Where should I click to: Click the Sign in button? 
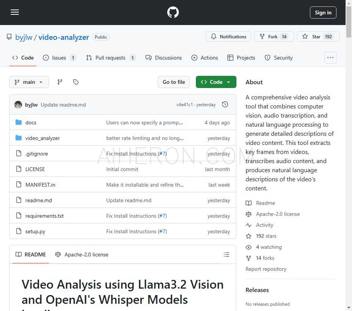click(323, 13)
